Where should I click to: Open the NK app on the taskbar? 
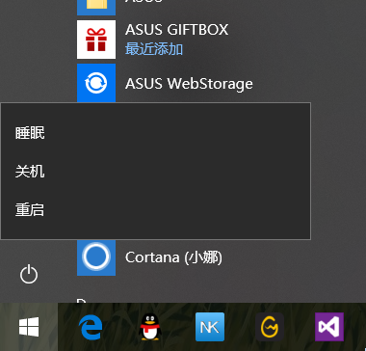[210, 327]
